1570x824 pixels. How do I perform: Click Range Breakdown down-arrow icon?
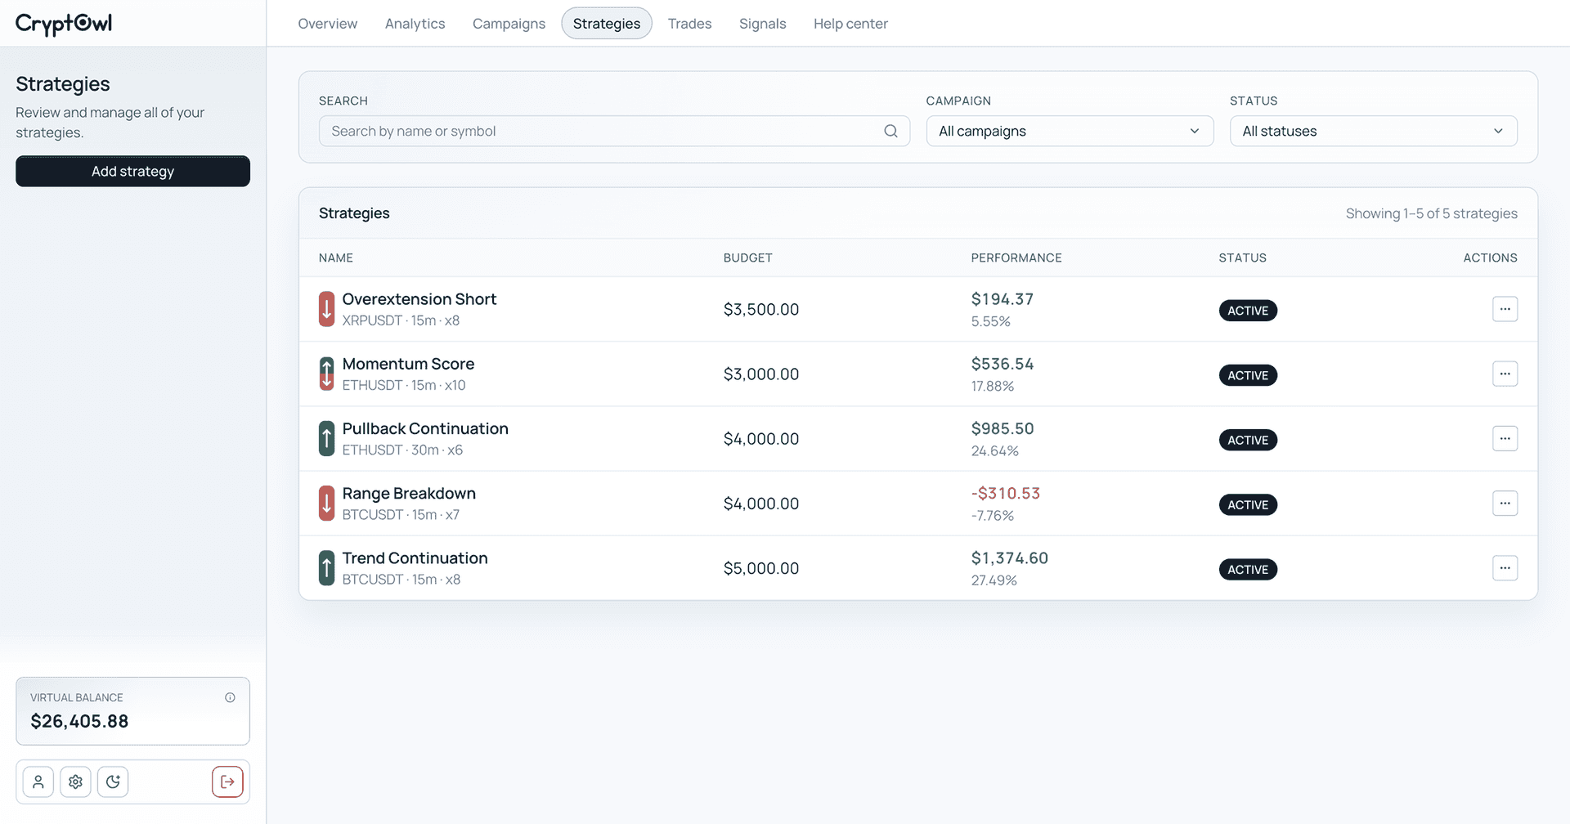pyautogui.click(x=326, y=504)
